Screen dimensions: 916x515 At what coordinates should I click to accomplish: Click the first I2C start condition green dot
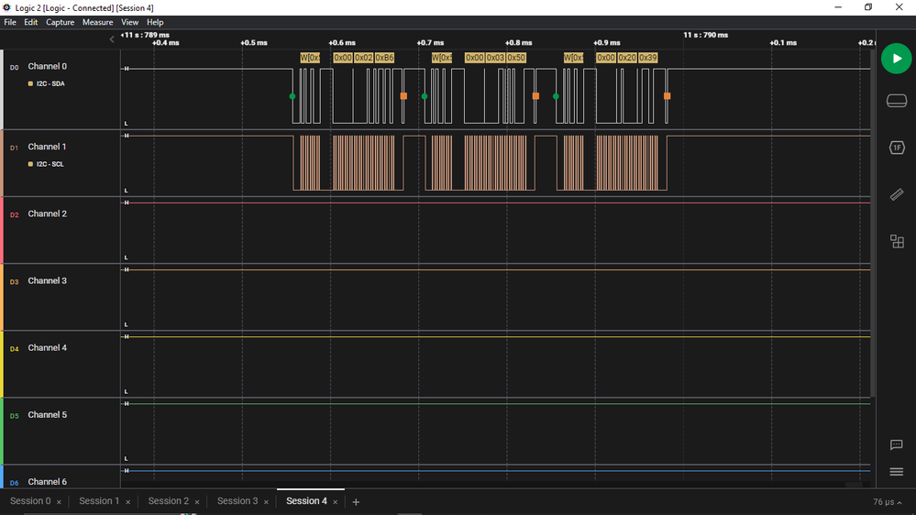coord(292,96)
